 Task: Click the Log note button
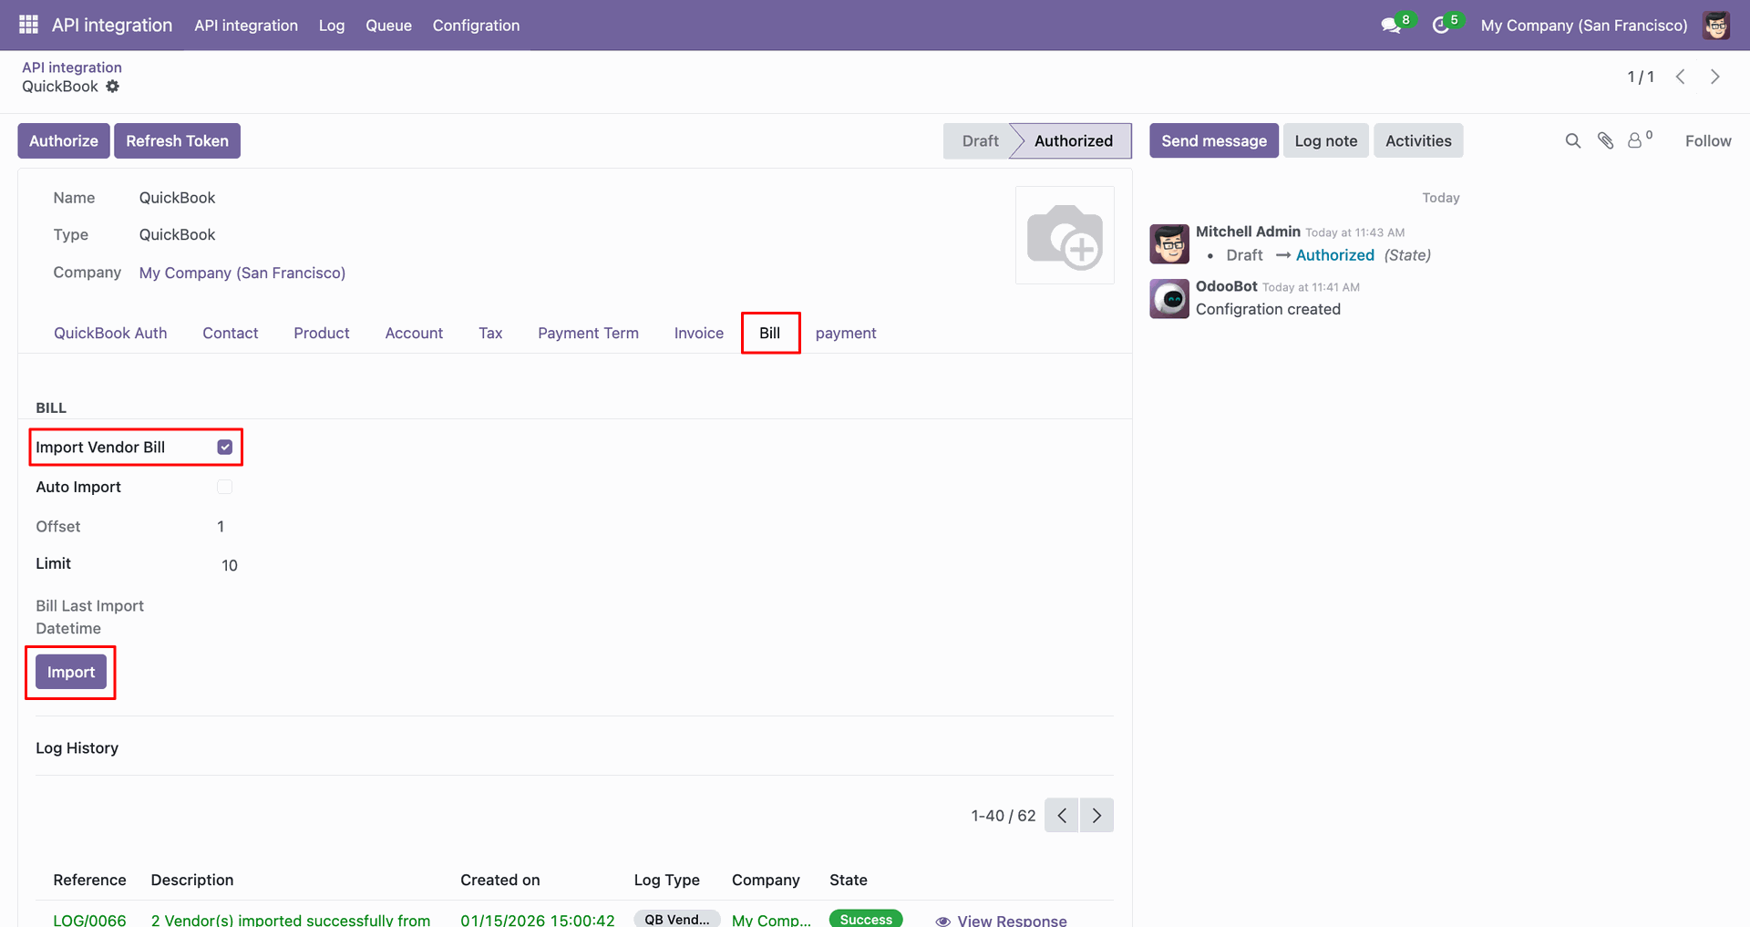point(1326,140)
